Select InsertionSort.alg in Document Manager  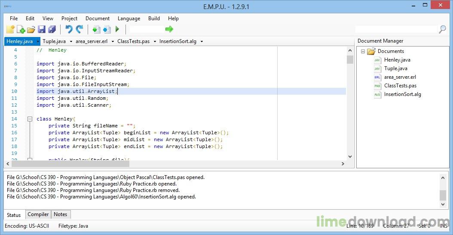click(x=402, y=94)
